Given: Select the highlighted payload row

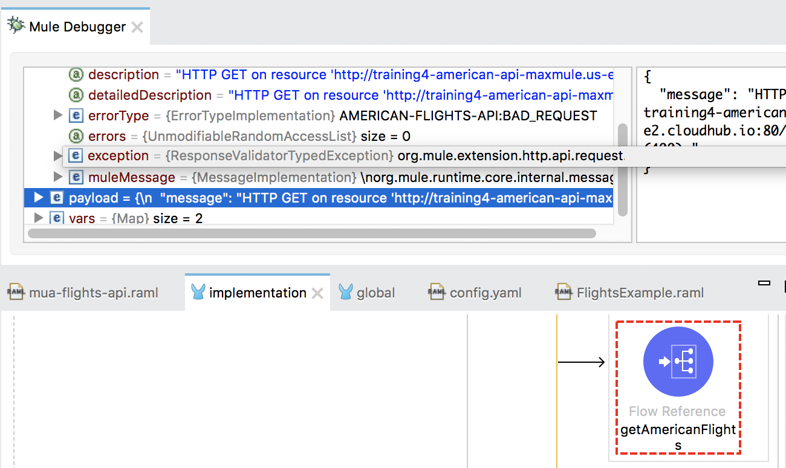Looking at the screenshot, I should click(x=319, y=198).
